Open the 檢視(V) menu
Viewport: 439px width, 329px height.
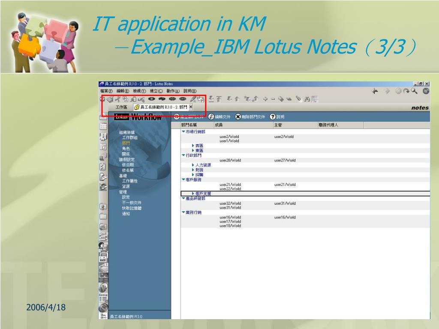coord(139,91)
